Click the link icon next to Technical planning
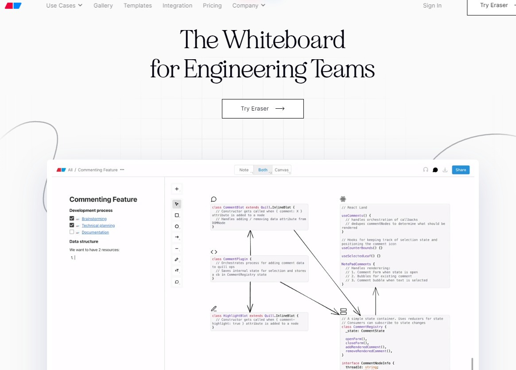 pyautogui.click(x=78, y=226)
